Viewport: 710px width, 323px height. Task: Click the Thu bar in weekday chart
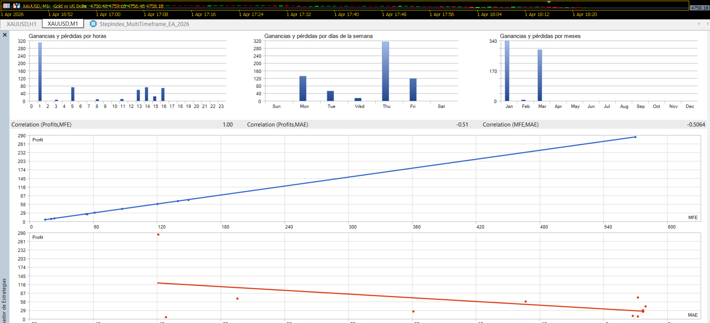[385, 71]
